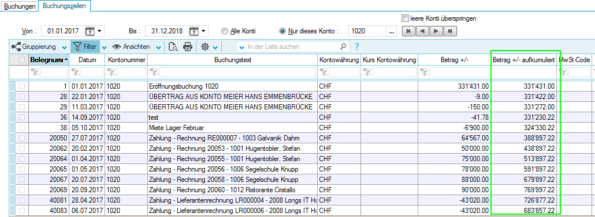The image size is (595, 217).
Task: Click the date cell 20.09.2017
Action: [x=87, y=189]
